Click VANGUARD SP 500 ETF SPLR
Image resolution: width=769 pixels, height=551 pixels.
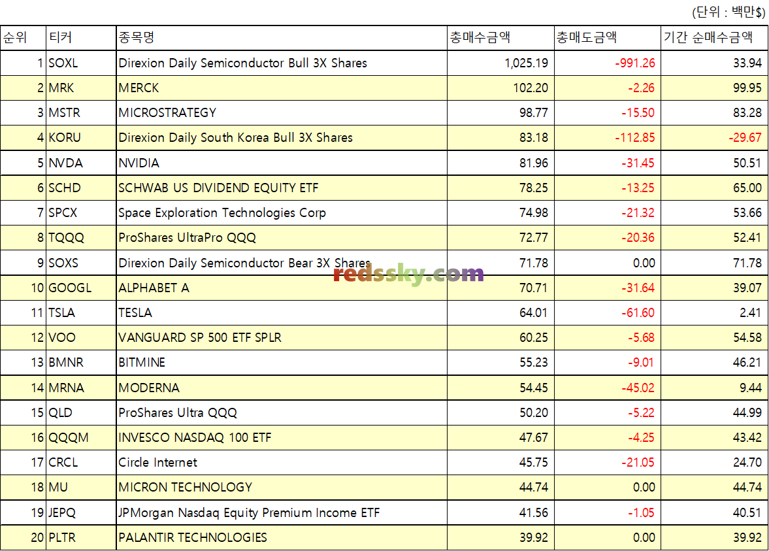[200, 337]
